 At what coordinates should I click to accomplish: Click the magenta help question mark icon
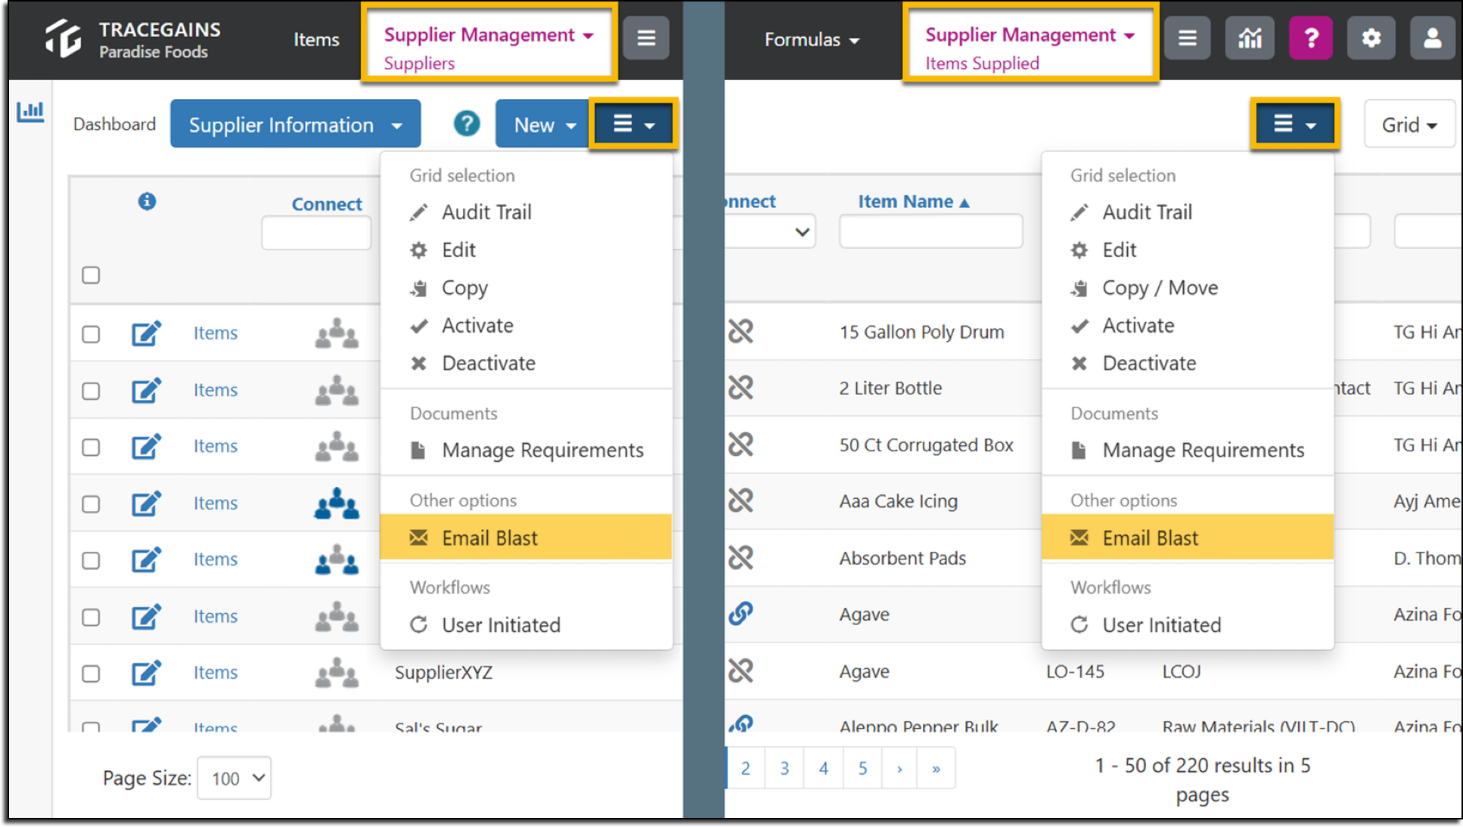click(x=1311, y=39)
